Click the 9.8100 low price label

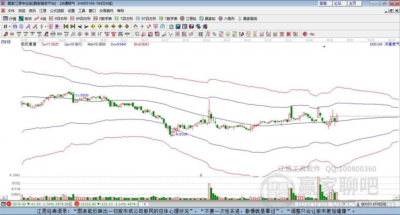coord(182,134)
